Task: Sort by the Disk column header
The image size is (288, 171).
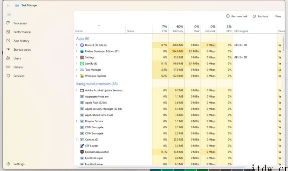Action: click(x=193, y=29)
